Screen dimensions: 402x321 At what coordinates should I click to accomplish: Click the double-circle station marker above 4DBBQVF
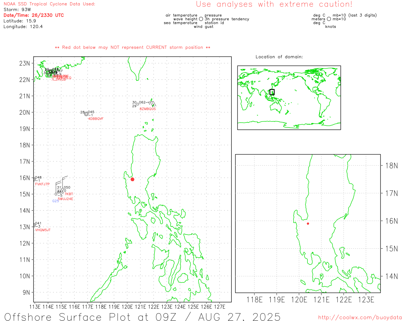[86, 114]
